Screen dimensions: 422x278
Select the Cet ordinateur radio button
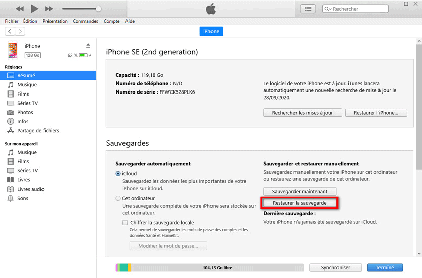118,199
